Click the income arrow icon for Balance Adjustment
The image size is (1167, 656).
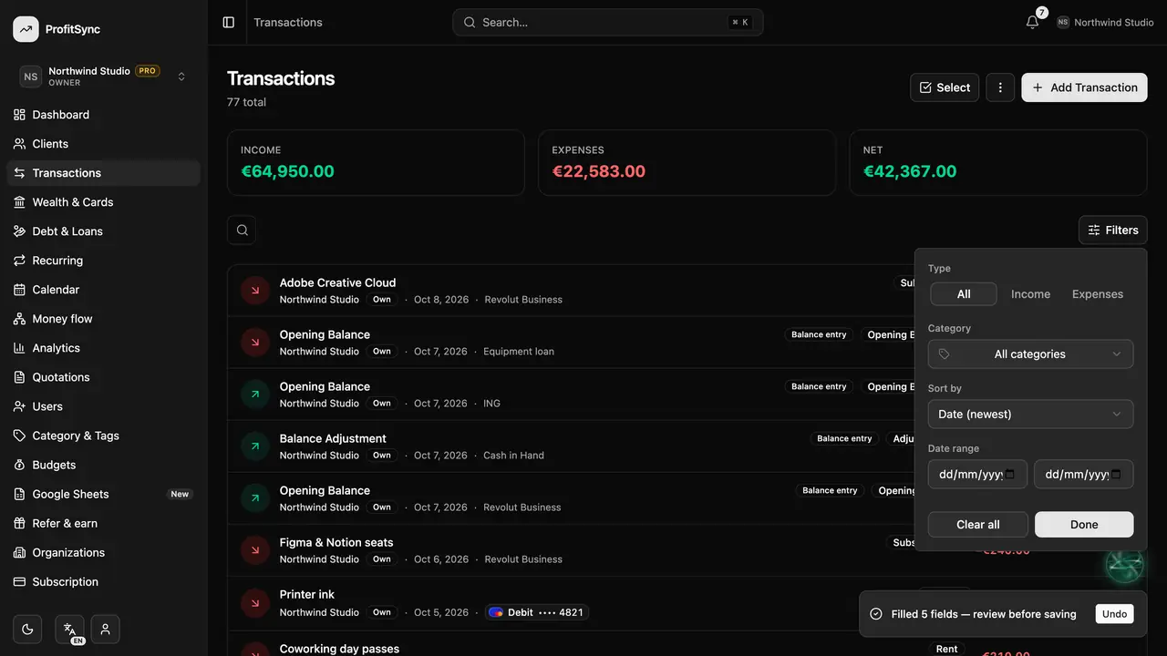coord(255,446)
